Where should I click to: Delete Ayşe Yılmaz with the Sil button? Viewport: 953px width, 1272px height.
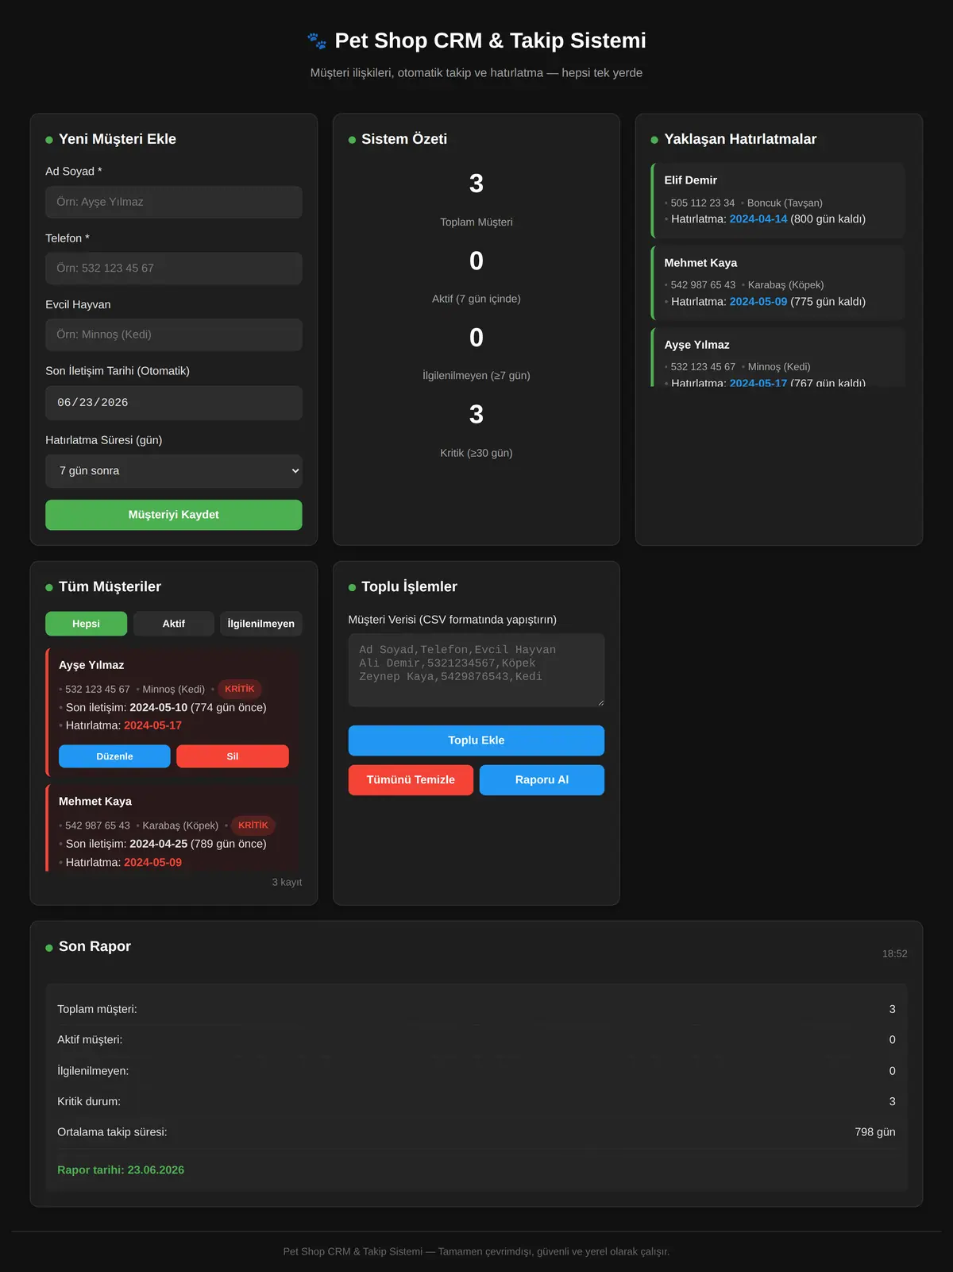pos(233,756)
